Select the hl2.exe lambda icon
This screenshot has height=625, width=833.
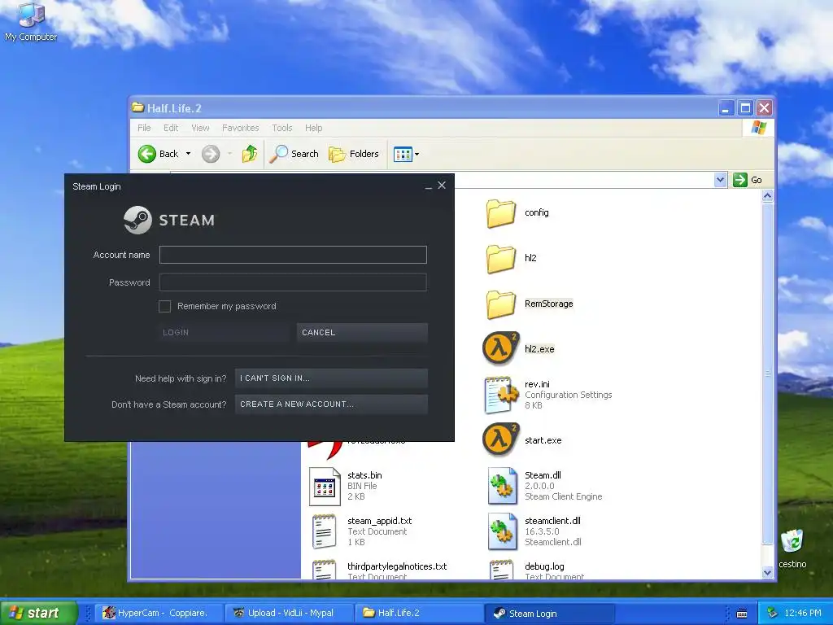pyautogui.click(x=500, y=349)
